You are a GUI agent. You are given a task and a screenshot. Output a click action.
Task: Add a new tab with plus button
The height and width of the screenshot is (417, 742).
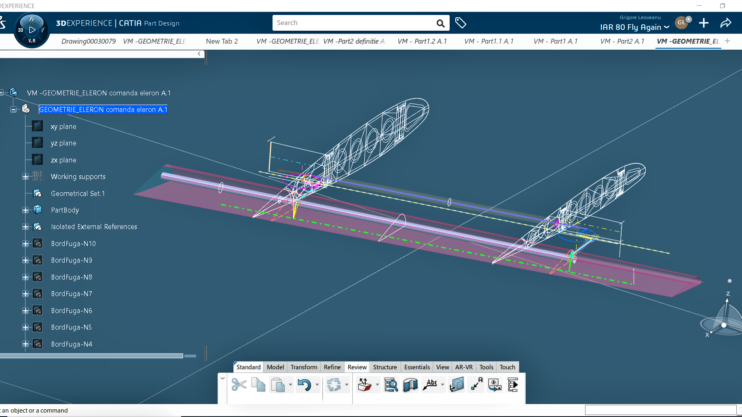[727, 41]
